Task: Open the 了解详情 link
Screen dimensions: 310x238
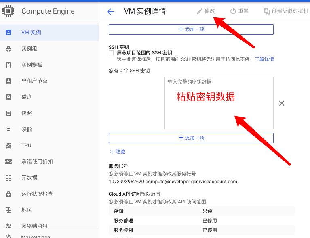Action: click(264, 59)
